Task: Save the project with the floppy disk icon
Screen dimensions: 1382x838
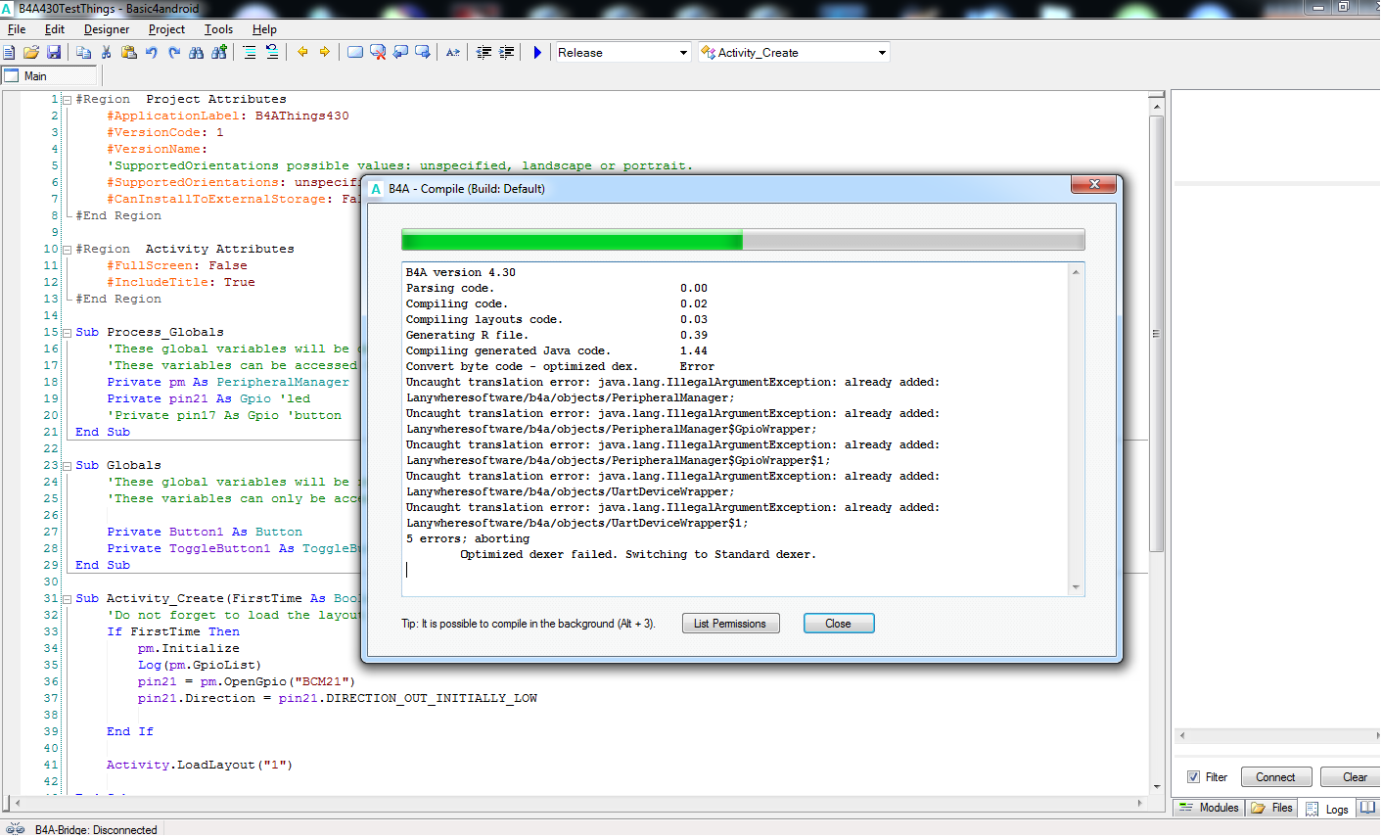Action: pyautogui.click(x=54, y=53)
